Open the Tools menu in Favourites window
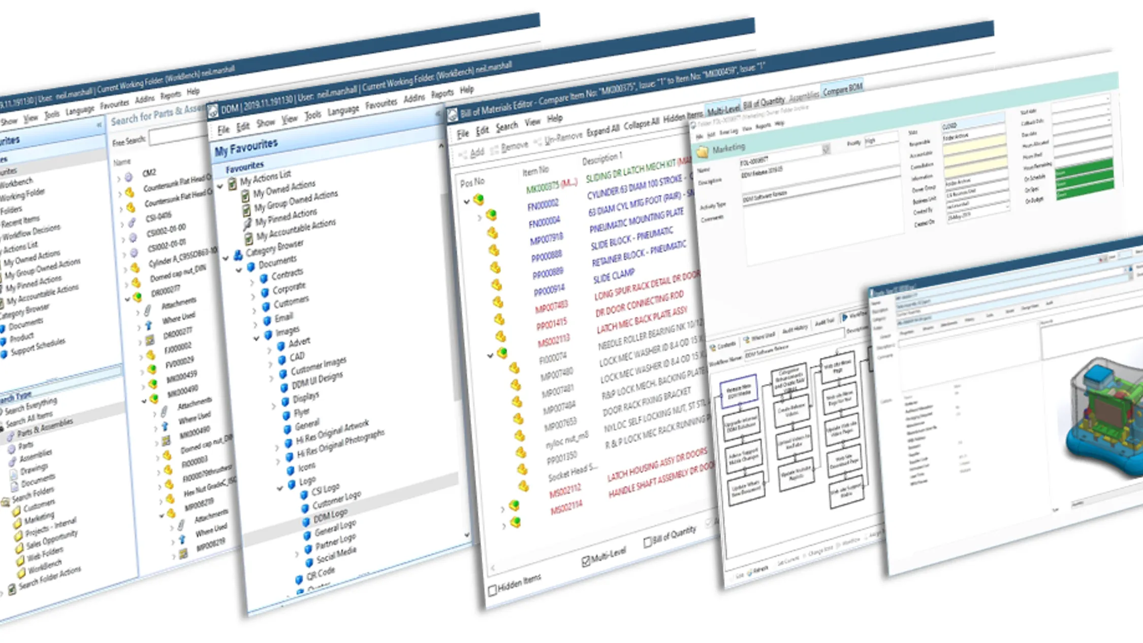Image resolution: width=1143 pixels, height=643 pixels. coord(313,115)
